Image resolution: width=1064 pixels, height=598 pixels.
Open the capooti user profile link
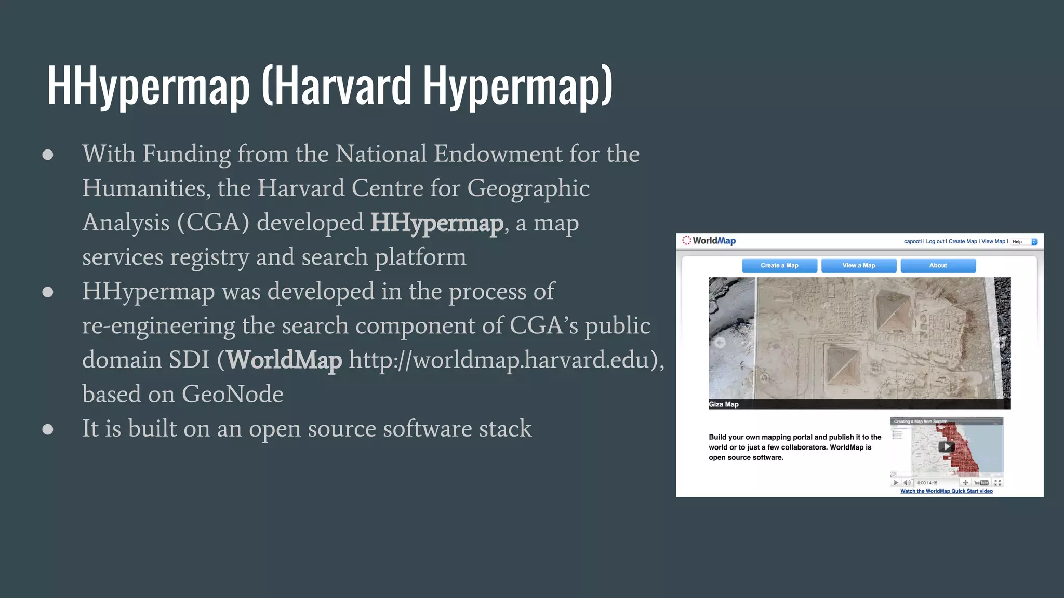(912, 241)
